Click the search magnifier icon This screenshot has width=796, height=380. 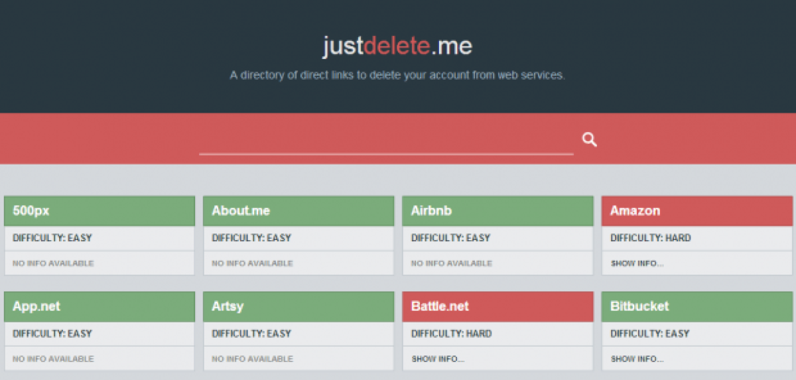tap(590, 139)
